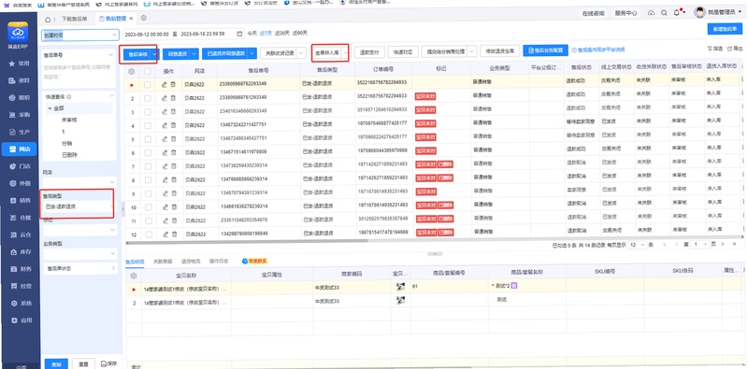The image size is (748, 369).
Task: Select 网店 online store in sidebar
Action: click(20, 149)
